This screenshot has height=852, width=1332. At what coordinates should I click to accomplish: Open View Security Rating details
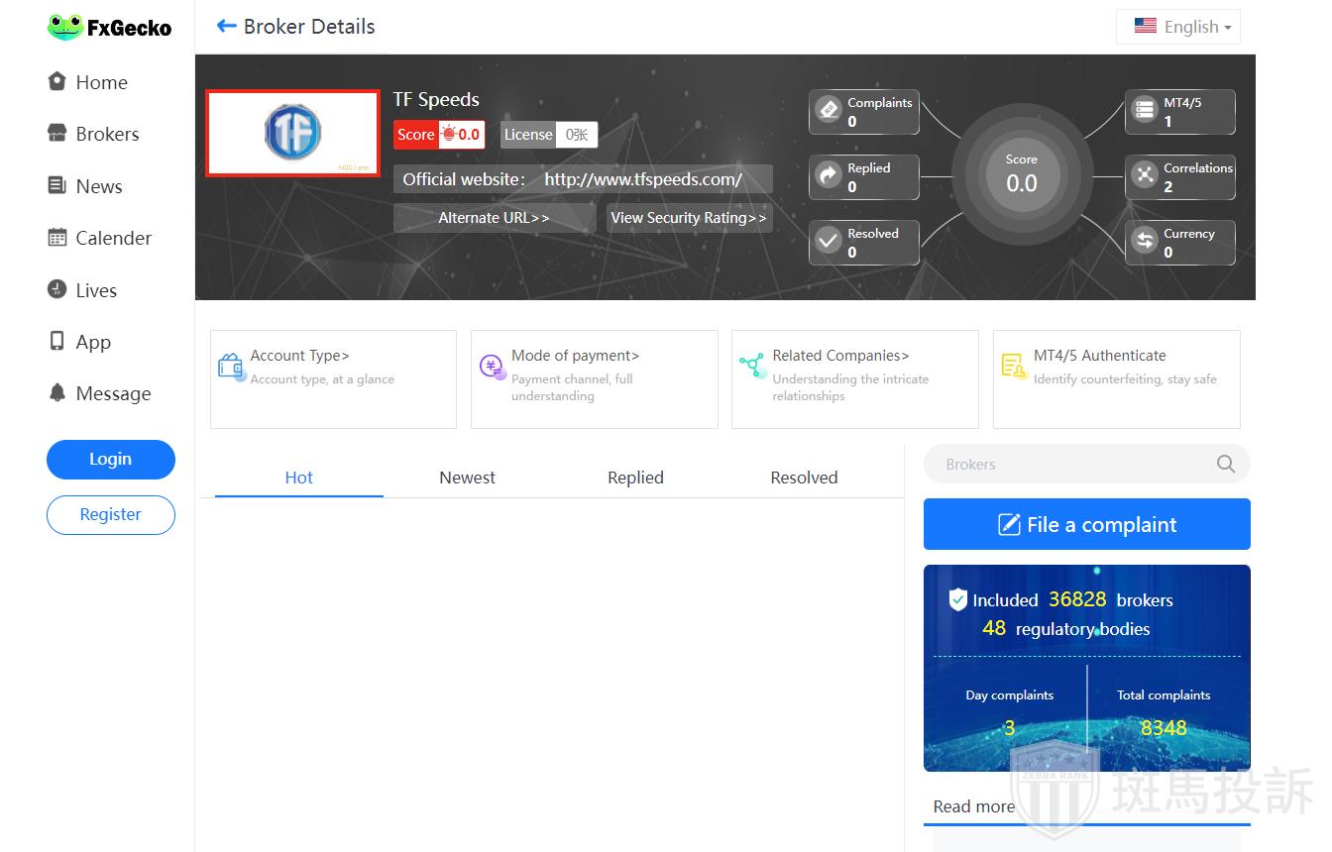click(689, 218)
